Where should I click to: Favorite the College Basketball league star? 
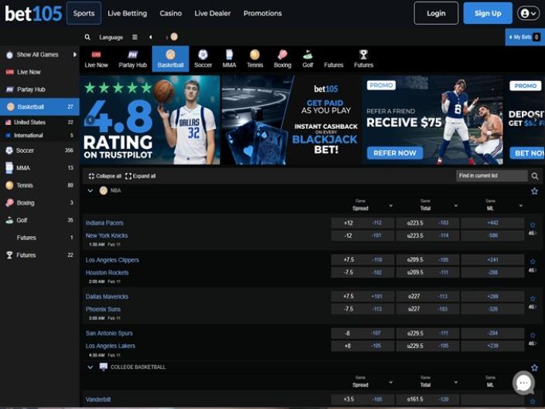(534, 367)
